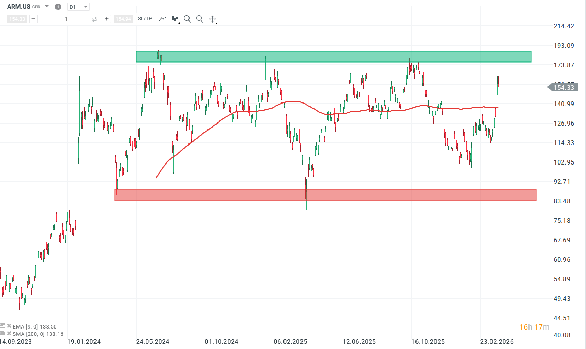
Task: Click the zoom in magnifier icon
Action: (x=199, y=19)
